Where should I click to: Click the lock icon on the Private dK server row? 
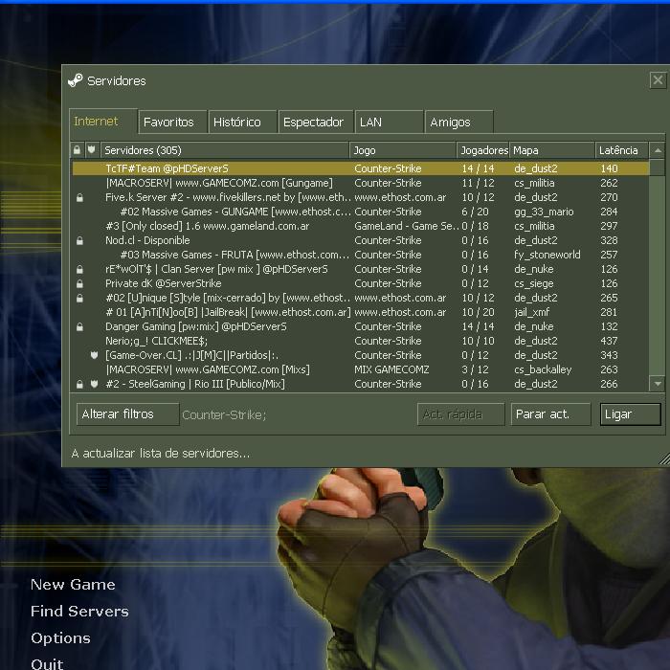[x=78, y=284]
